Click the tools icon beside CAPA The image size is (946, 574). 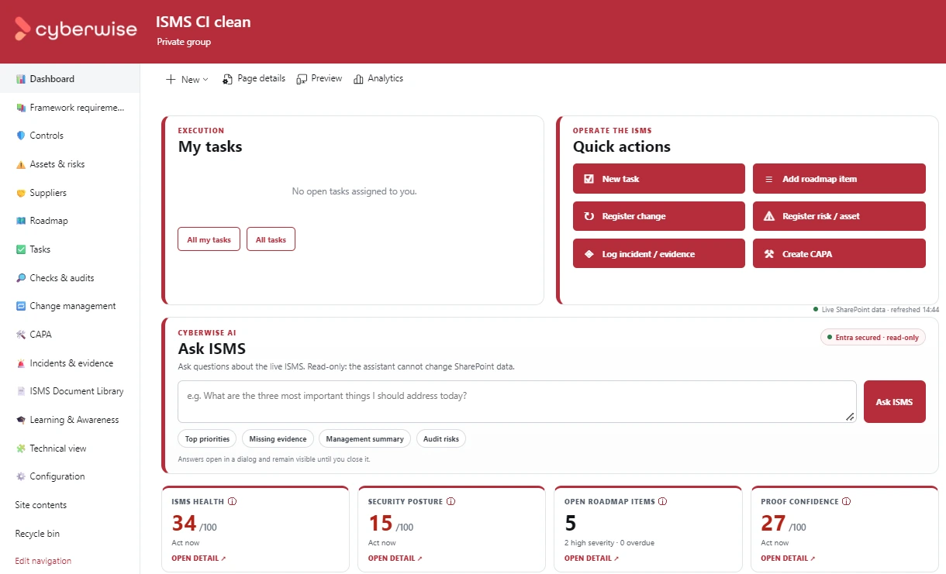(21, 335)
